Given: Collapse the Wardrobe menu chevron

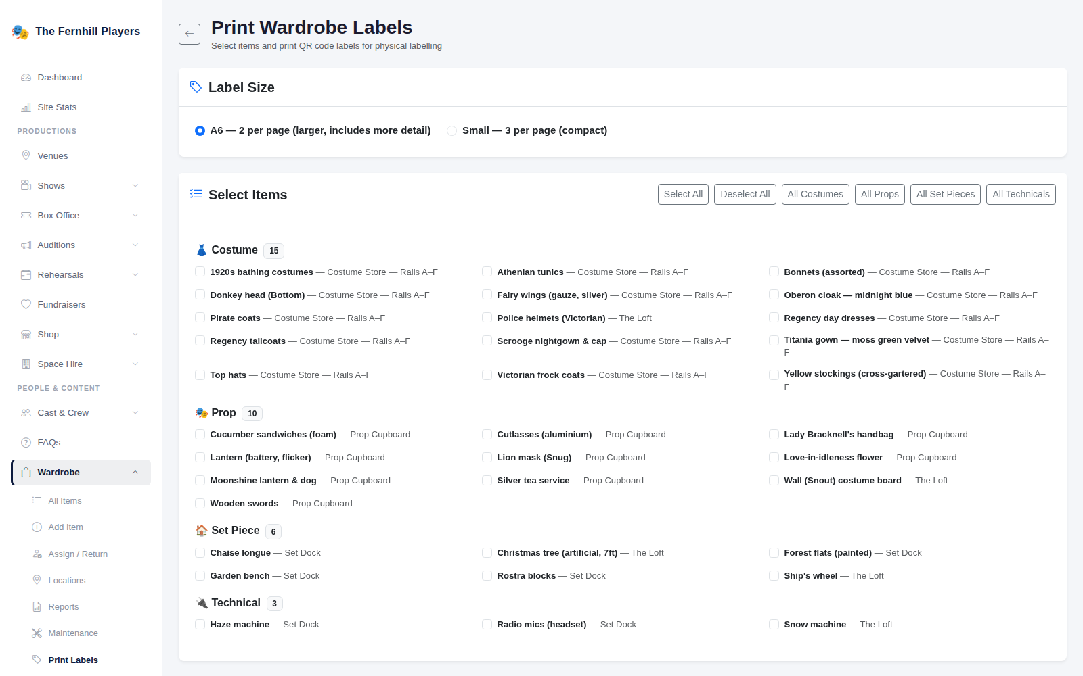Looking at the screenshot, I should 135,473.
